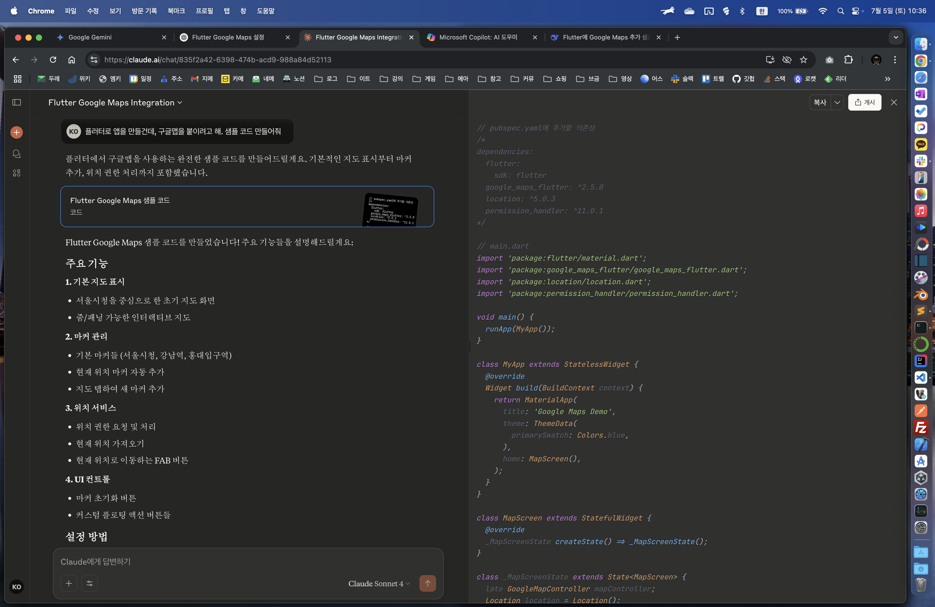Open the artifacts icon in sidebar
This screenshot has height=607, width=935.
[x=17, y=173]
